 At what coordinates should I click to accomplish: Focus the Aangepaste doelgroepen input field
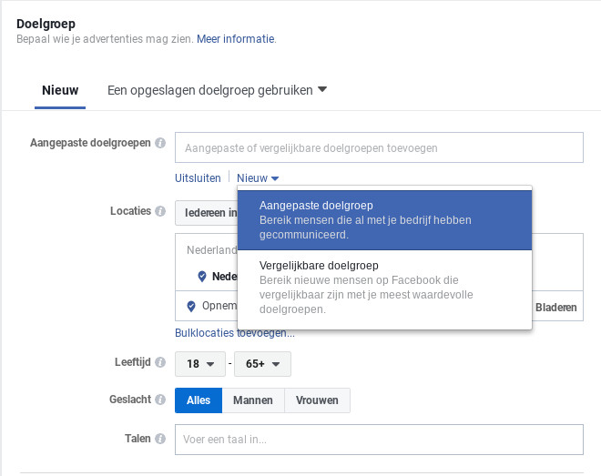point(379,147)
